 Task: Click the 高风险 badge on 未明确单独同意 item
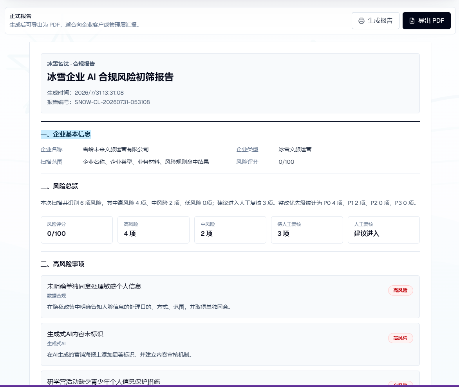(x=401, y=290)
